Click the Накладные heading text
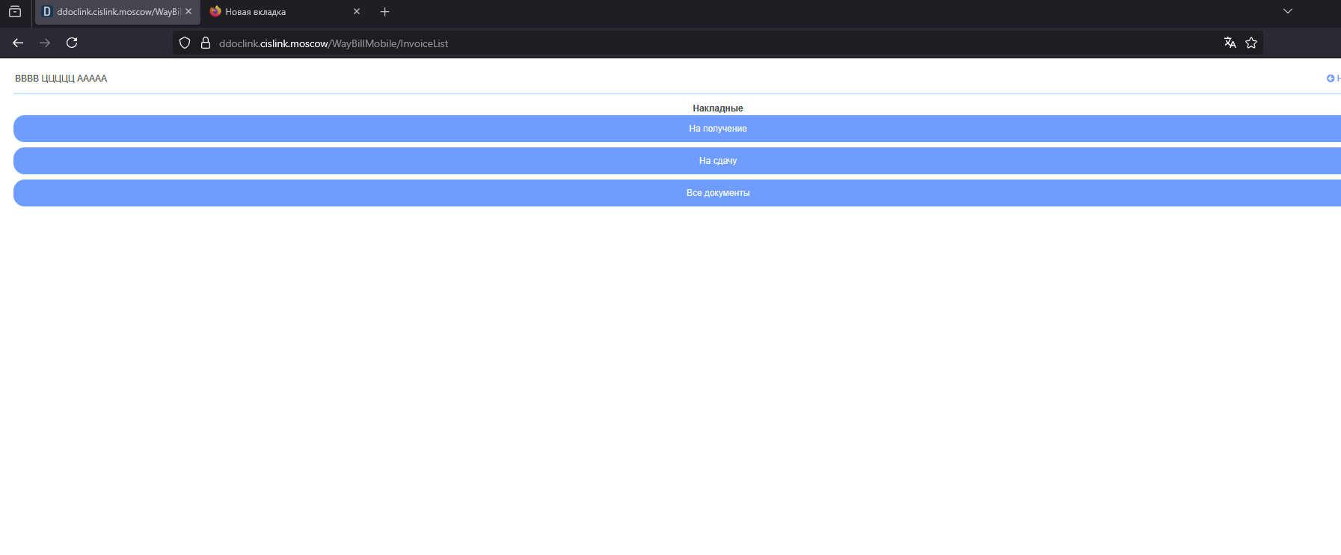The width and height of the screenshot is (1341, 555). point(717,108)
